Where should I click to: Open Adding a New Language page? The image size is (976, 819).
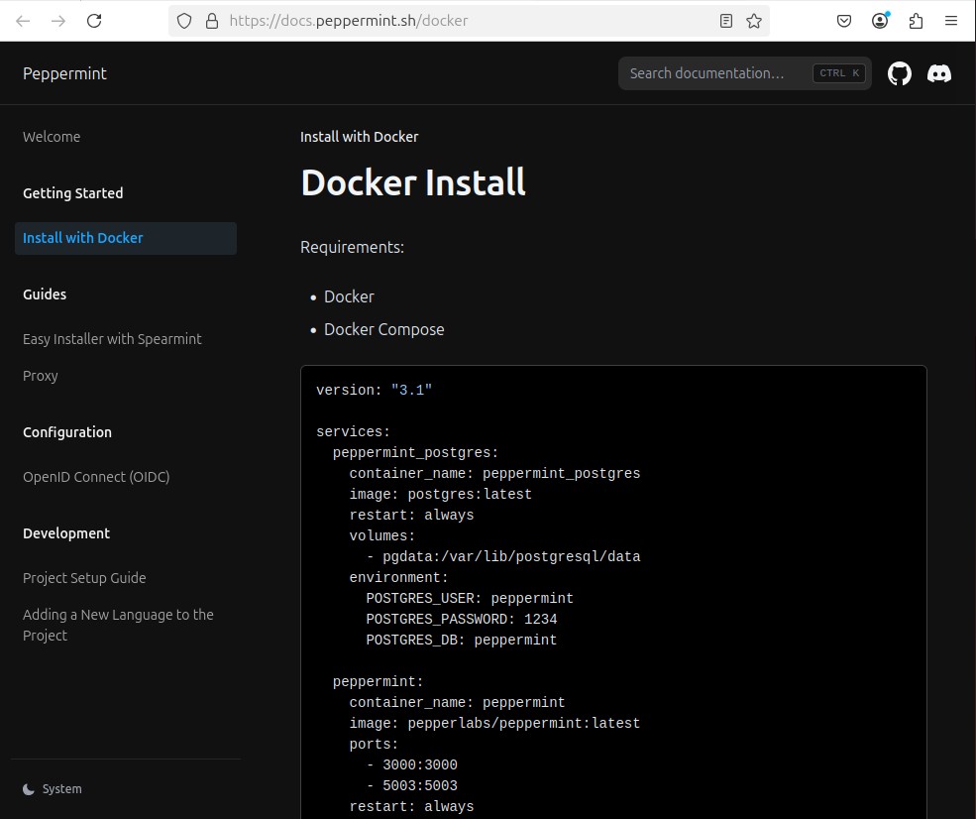[x=118, y=625]
